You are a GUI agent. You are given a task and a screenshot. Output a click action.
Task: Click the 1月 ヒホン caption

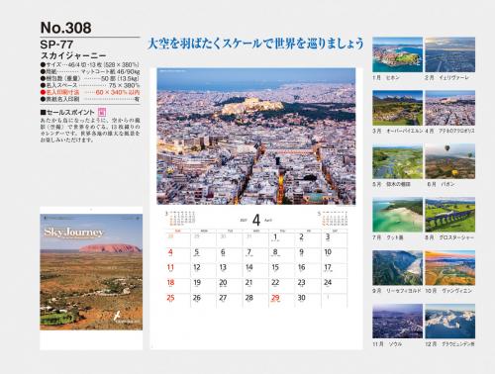(x=386, y=78)
